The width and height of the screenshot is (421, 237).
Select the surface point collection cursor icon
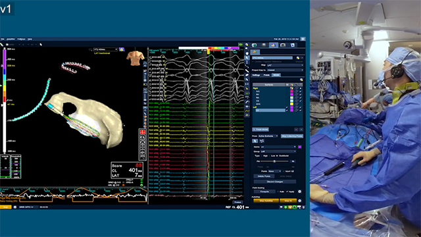point(255,141)
